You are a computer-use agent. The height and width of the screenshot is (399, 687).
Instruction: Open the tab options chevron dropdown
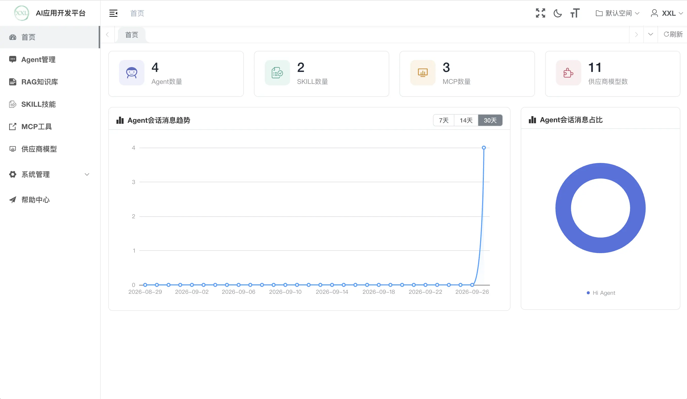650,34
